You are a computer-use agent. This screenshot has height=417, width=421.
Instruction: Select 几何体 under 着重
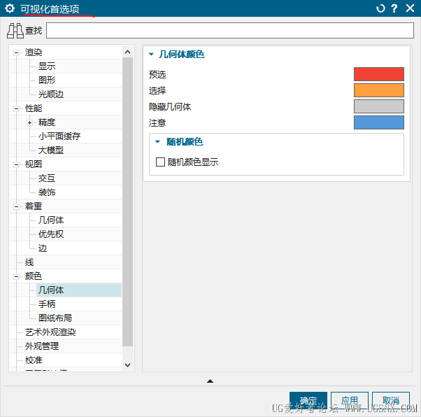coord(51,220)
